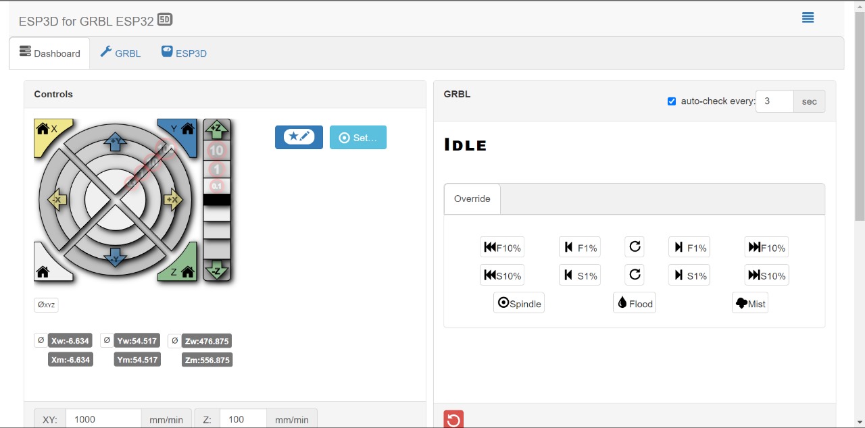
Task: Home all axes with bottom-left house icon
Action: 43,272
